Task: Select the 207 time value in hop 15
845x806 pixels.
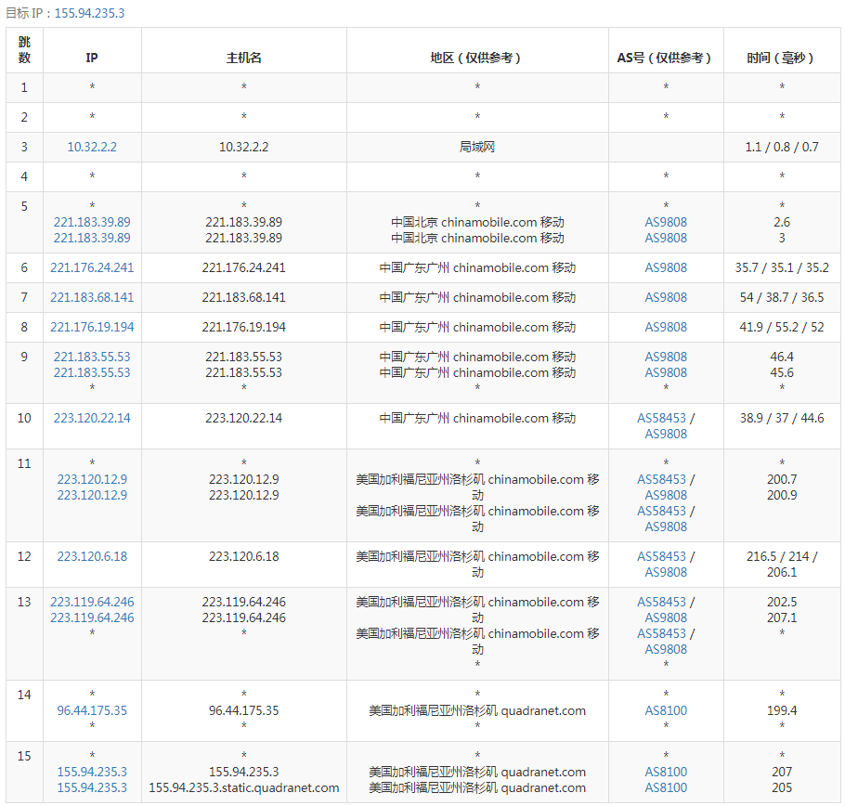Action: (x=782, y=772)
